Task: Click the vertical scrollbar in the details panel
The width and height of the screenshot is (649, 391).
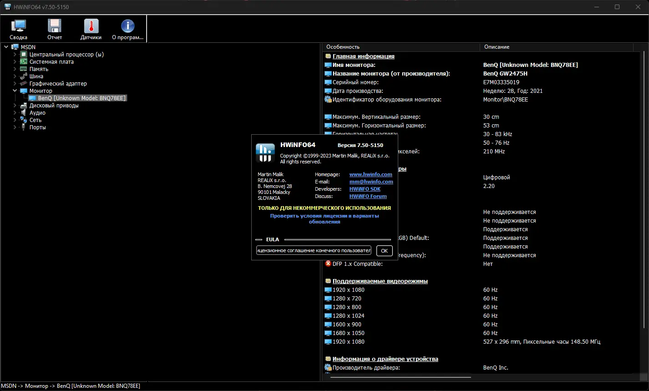Action: coord(644,189)
